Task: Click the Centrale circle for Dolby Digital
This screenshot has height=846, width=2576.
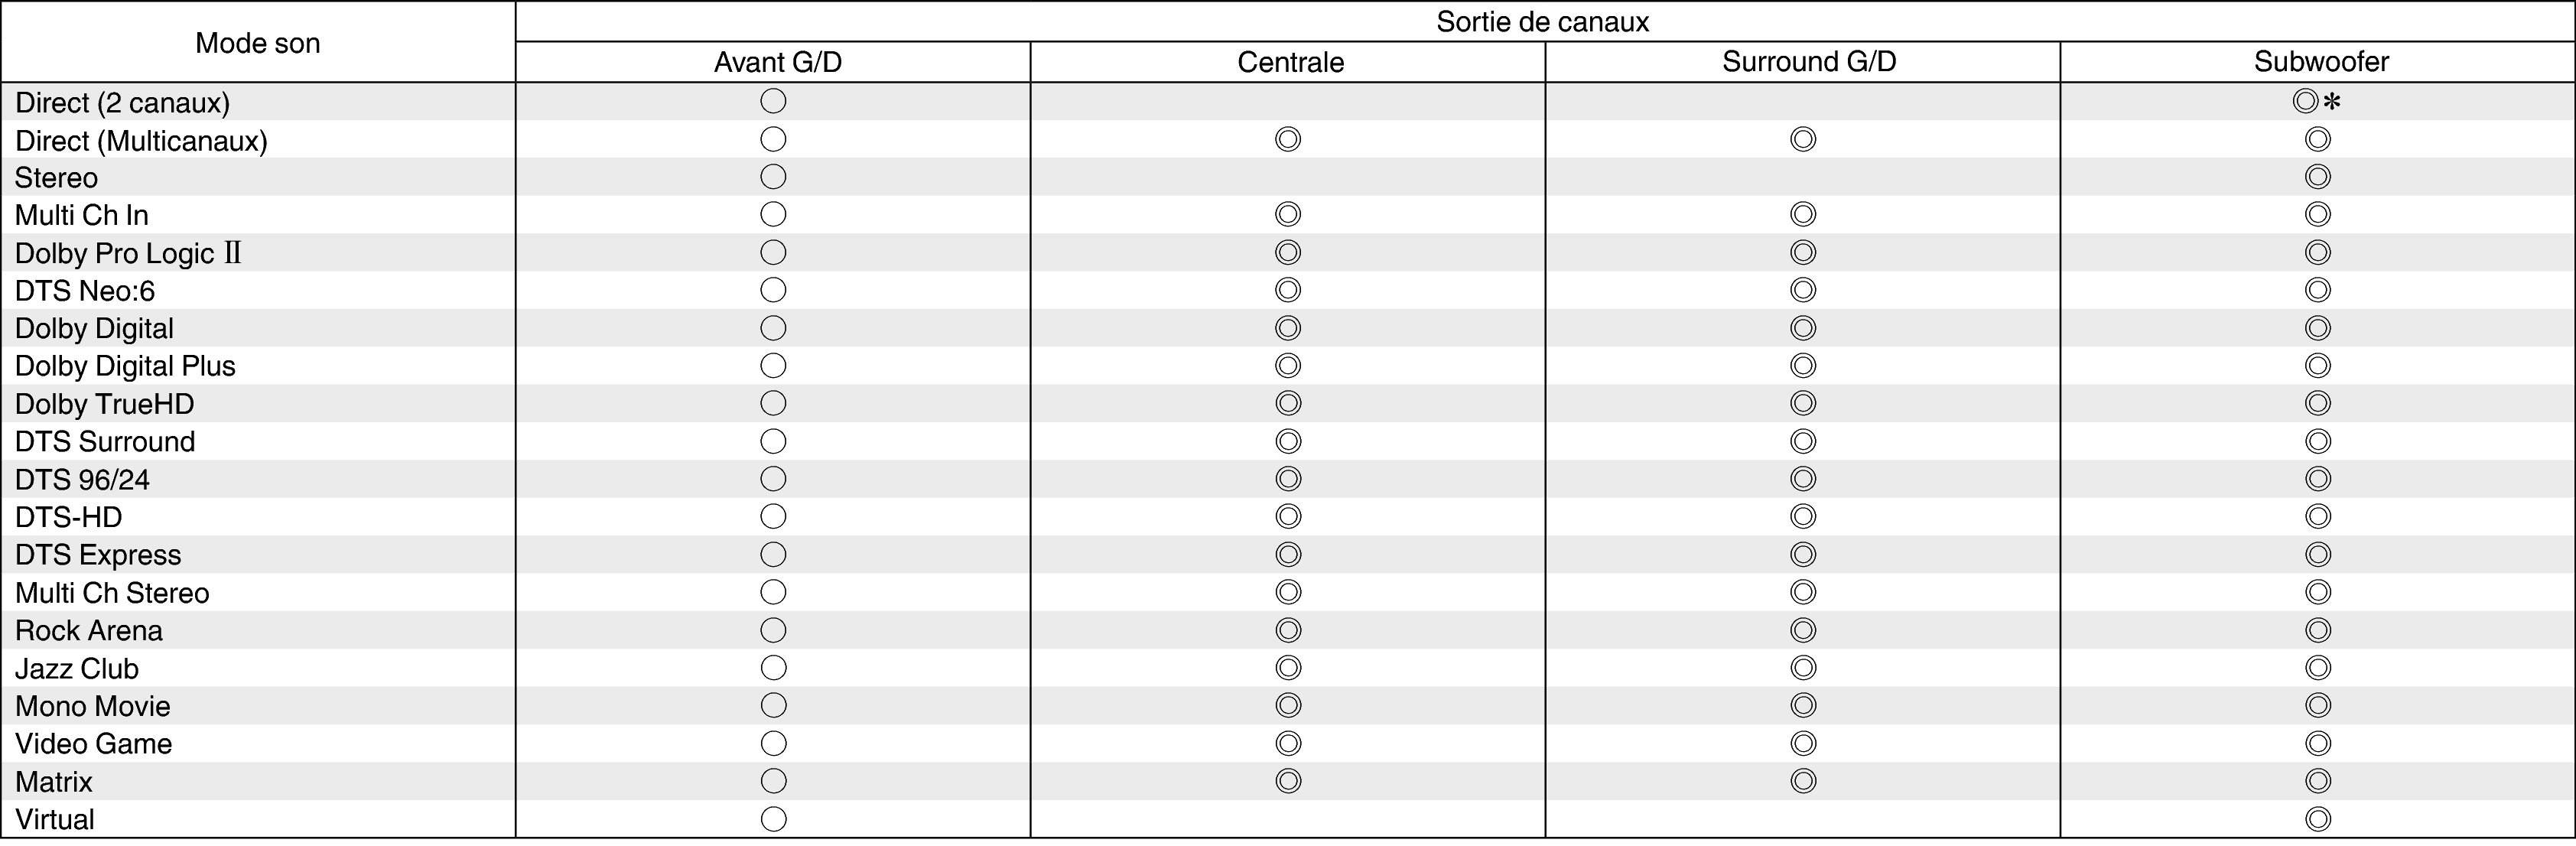Action: coord(1288,328)
